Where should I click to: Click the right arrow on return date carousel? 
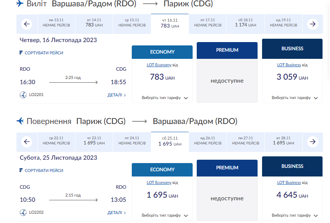[313, 142]
